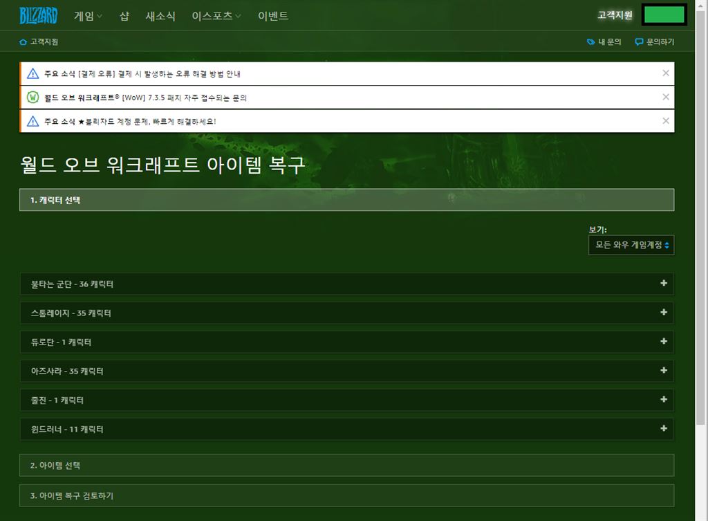
Task: Click the green account button
Action: tap(664, 15)
